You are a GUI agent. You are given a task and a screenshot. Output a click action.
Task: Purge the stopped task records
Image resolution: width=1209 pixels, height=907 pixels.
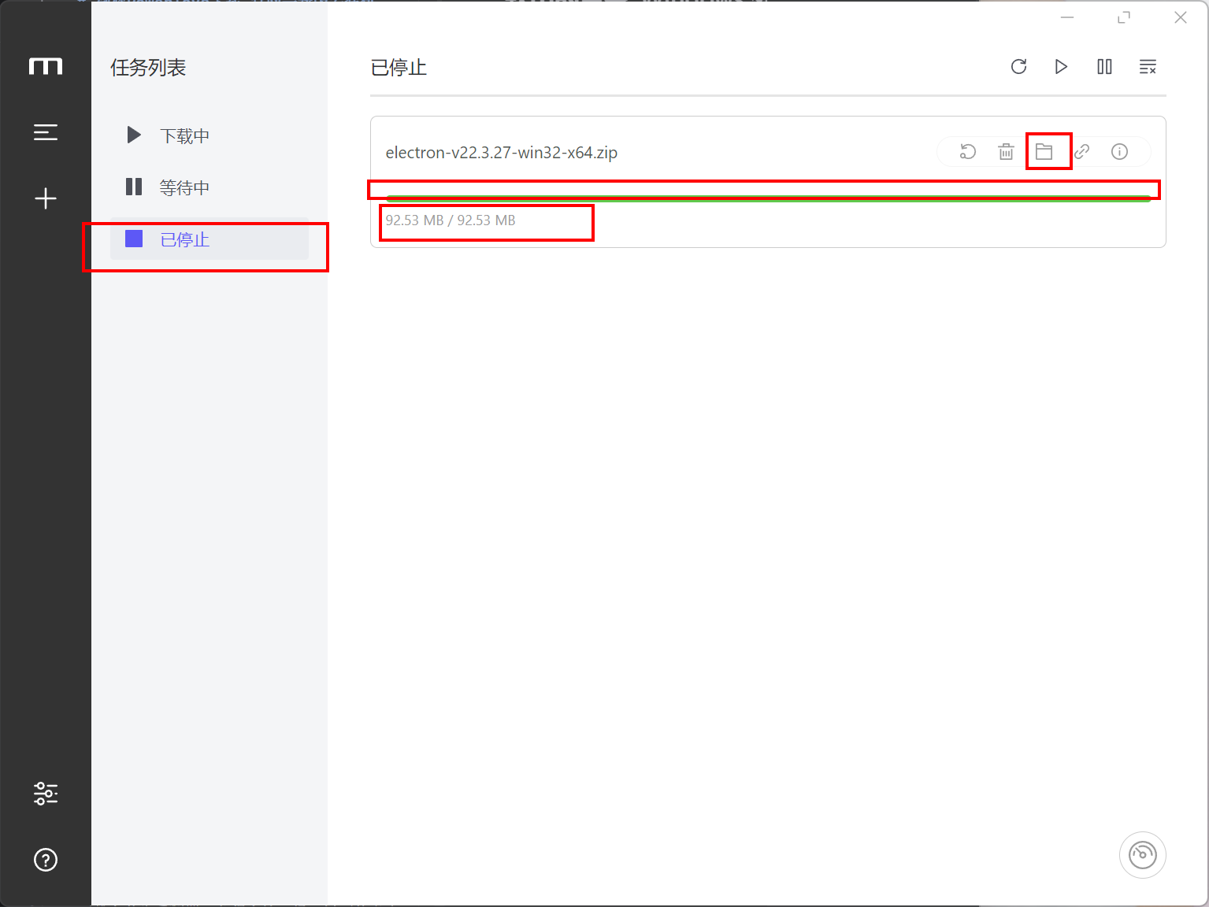coord(1148,67)
